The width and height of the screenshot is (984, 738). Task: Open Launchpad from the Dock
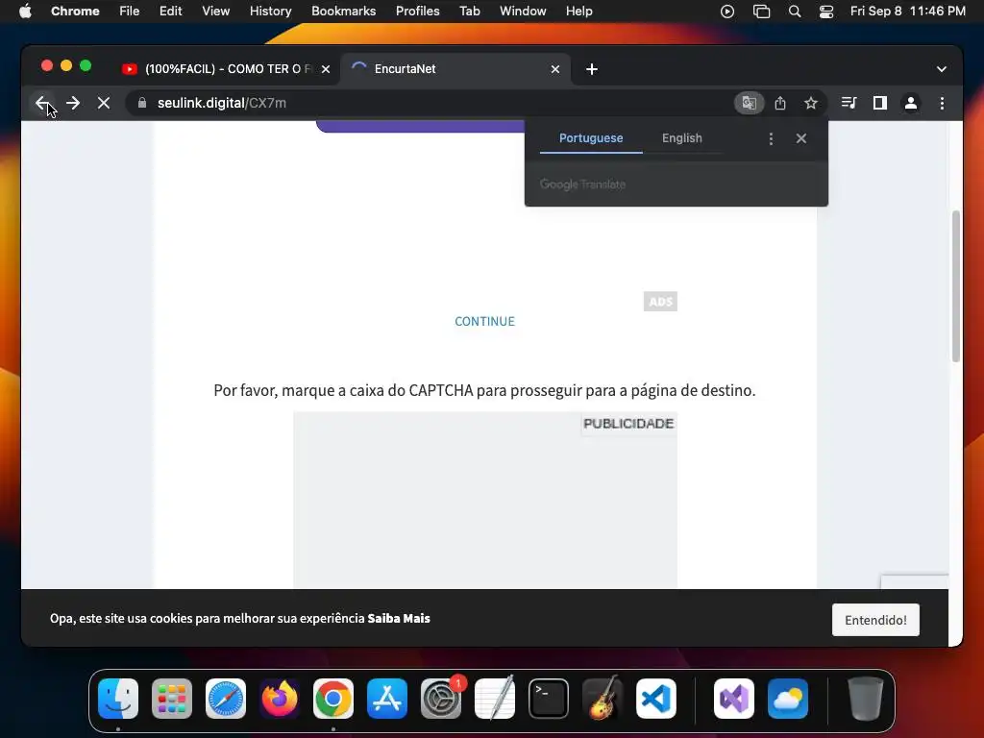172,699
